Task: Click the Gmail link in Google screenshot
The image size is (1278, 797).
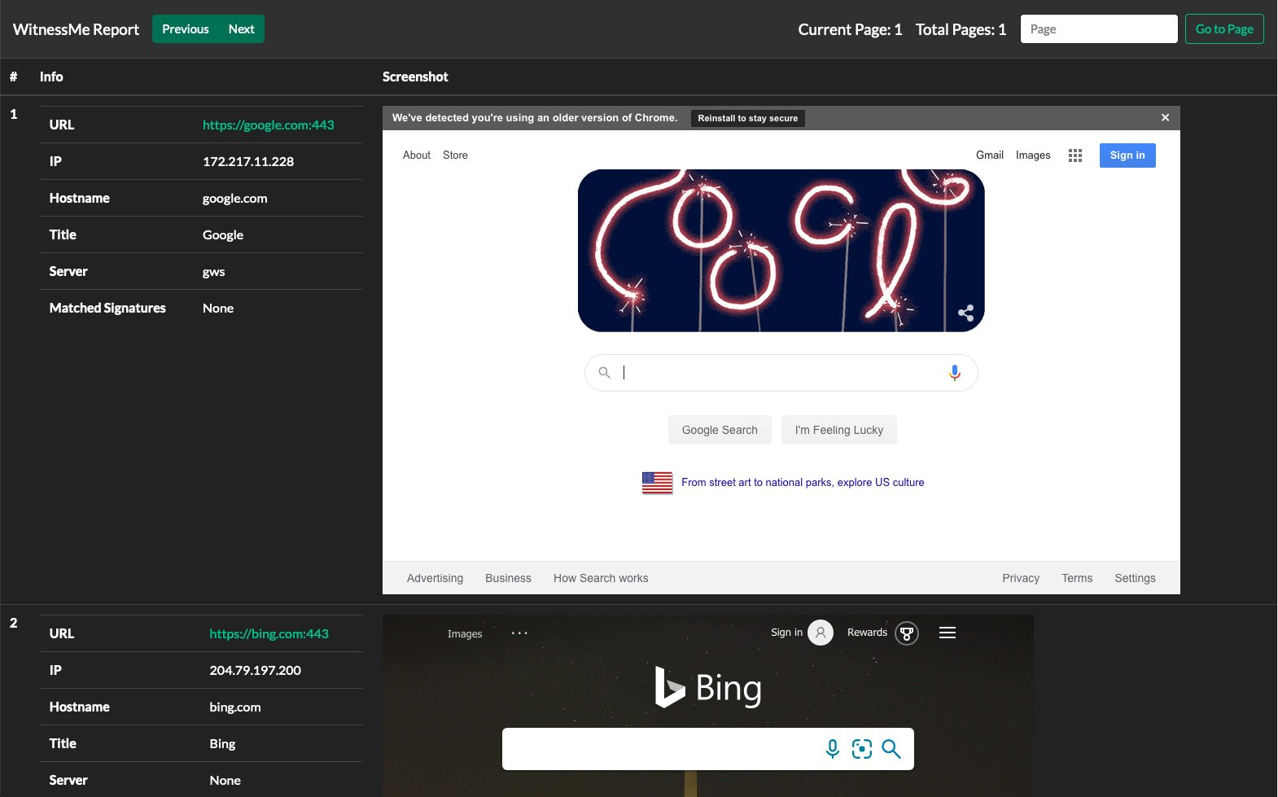Action: pos(990,155)
